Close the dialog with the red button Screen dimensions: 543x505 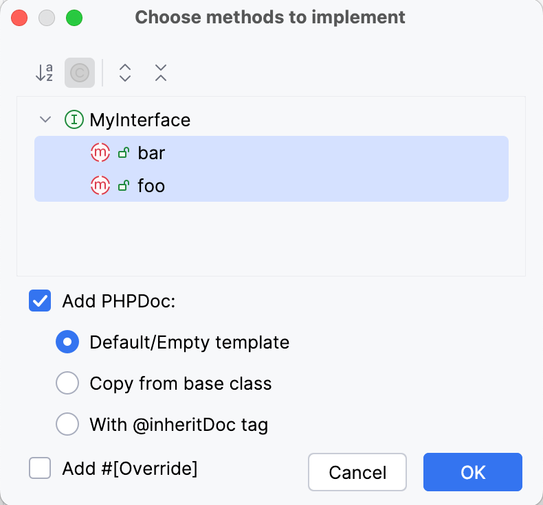click(20, 17)
